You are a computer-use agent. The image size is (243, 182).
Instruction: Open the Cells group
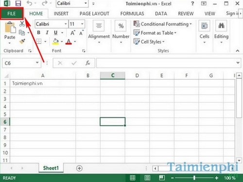tap(205, 33)
